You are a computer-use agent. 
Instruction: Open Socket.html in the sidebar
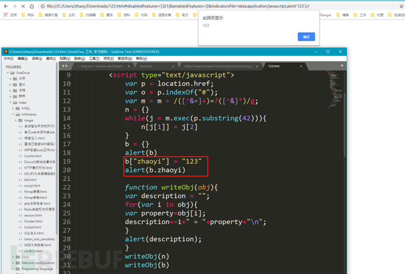32,227
